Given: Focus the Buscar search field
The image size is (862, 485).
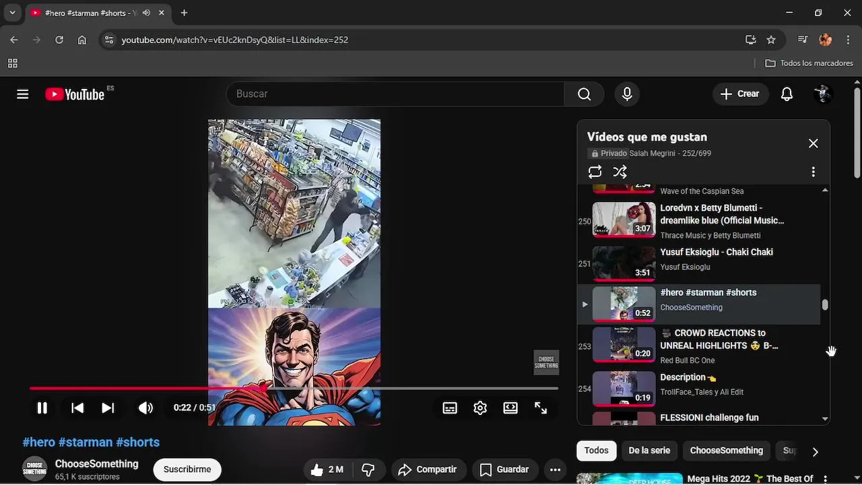Looking at the screenshot, I should (395, 94).
